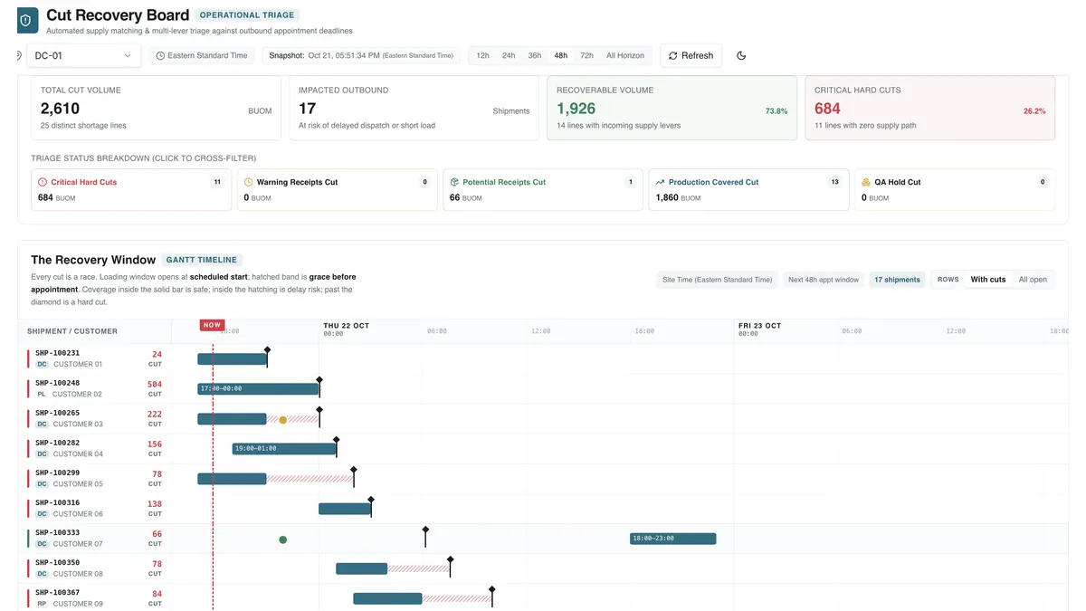Click the Next 48h appt window chip

(x=823, y=280)
